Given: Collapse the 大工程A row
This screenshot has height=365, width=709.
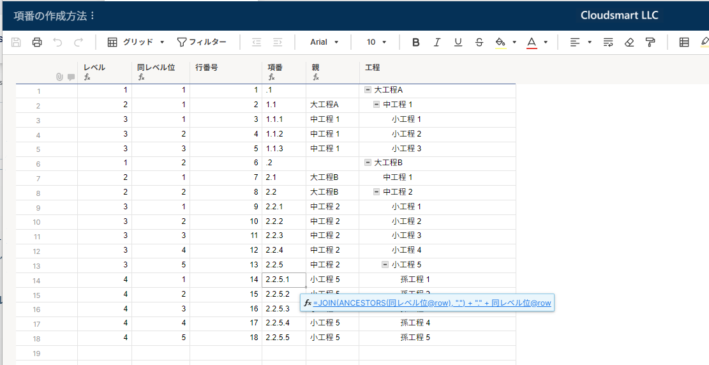Looking at the screenshot, I should pos(368,90).
